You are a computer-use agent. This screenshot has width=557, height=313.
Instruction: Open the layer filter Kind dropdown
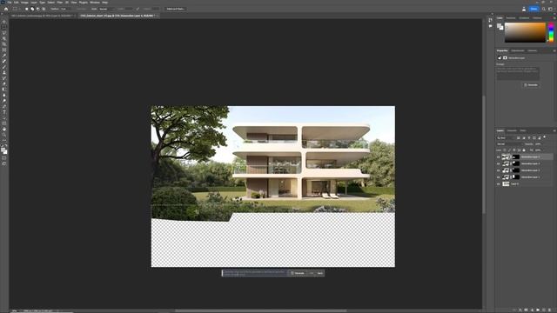(x=506, y=137)
